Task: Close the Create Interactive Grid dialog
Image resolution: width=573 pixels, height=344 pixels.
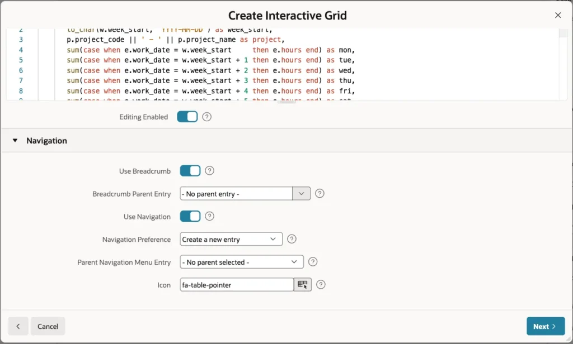Action: pos(558,15)
